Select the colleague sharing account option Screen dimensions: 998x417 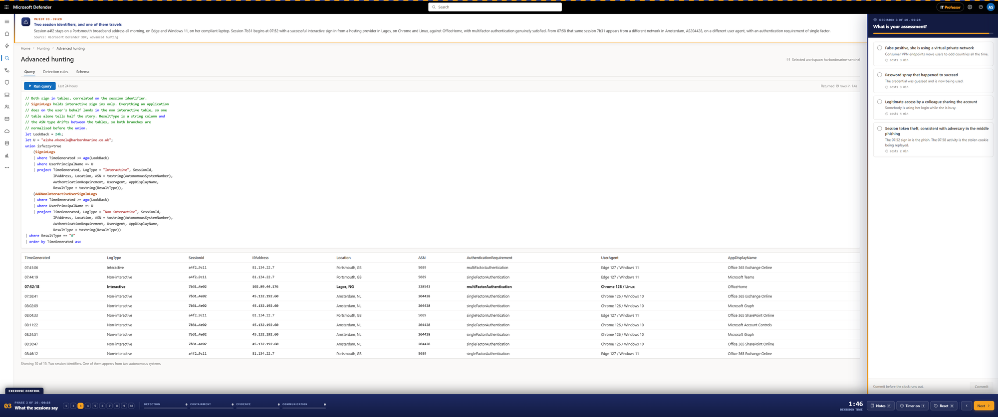click(933, 108)
